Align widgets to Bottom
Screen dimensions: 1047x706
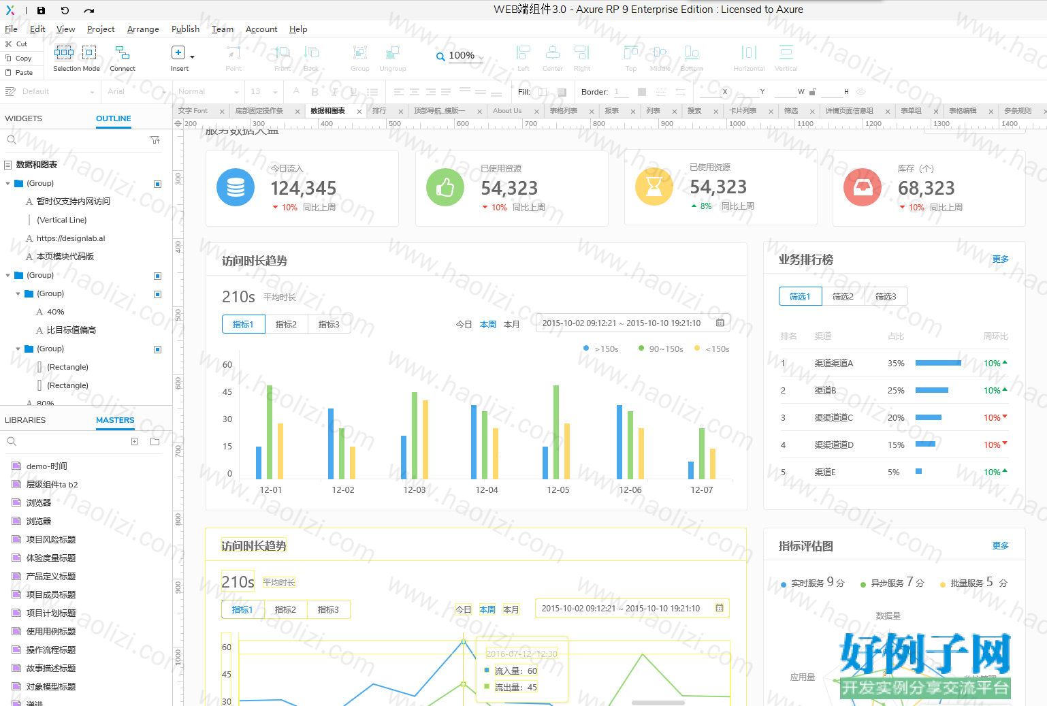tap(692, 58)
